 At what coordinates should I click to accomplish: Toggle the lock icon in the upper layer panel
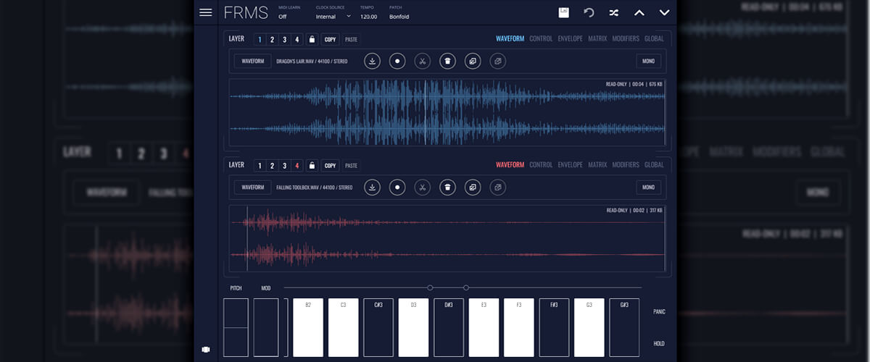312,39
